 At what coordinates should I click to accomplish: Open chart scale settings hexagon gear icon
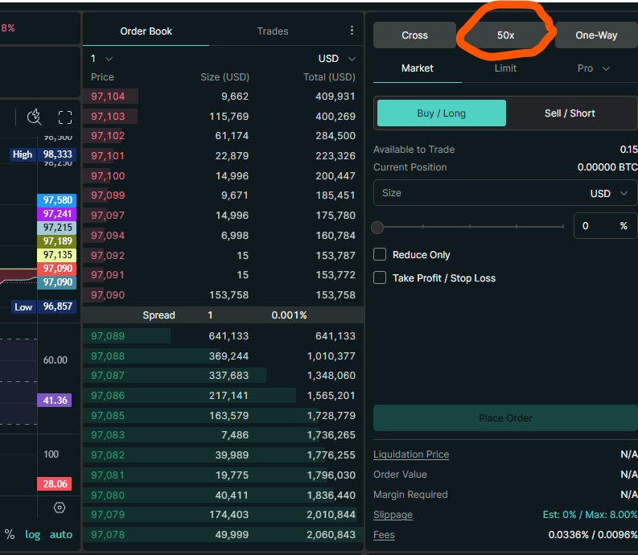[60, 508]
